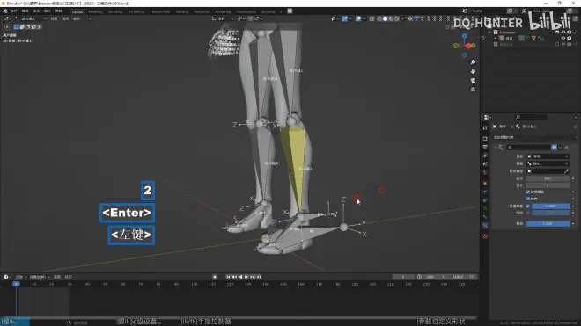Screen dimensions: 581x326
Task: Delete IK constraint with X button
Action: (x=567, y=148)
